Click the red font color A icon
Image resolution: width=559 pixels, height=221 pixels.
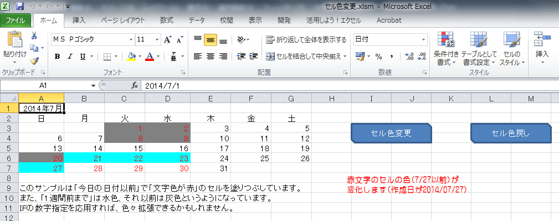click(x=150, y=56)
